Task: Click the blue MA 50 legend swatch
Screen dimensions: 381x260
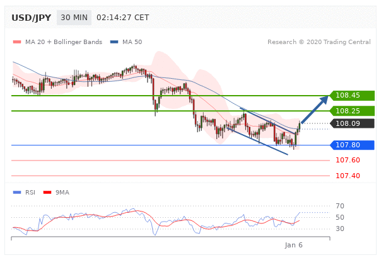Action: (114, 42)
